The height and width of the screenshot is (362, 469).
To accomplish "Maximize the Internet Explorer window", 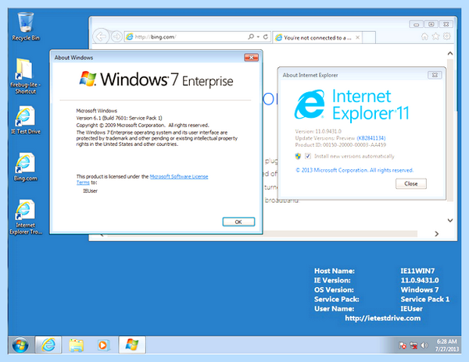I will tap(431, 24).
